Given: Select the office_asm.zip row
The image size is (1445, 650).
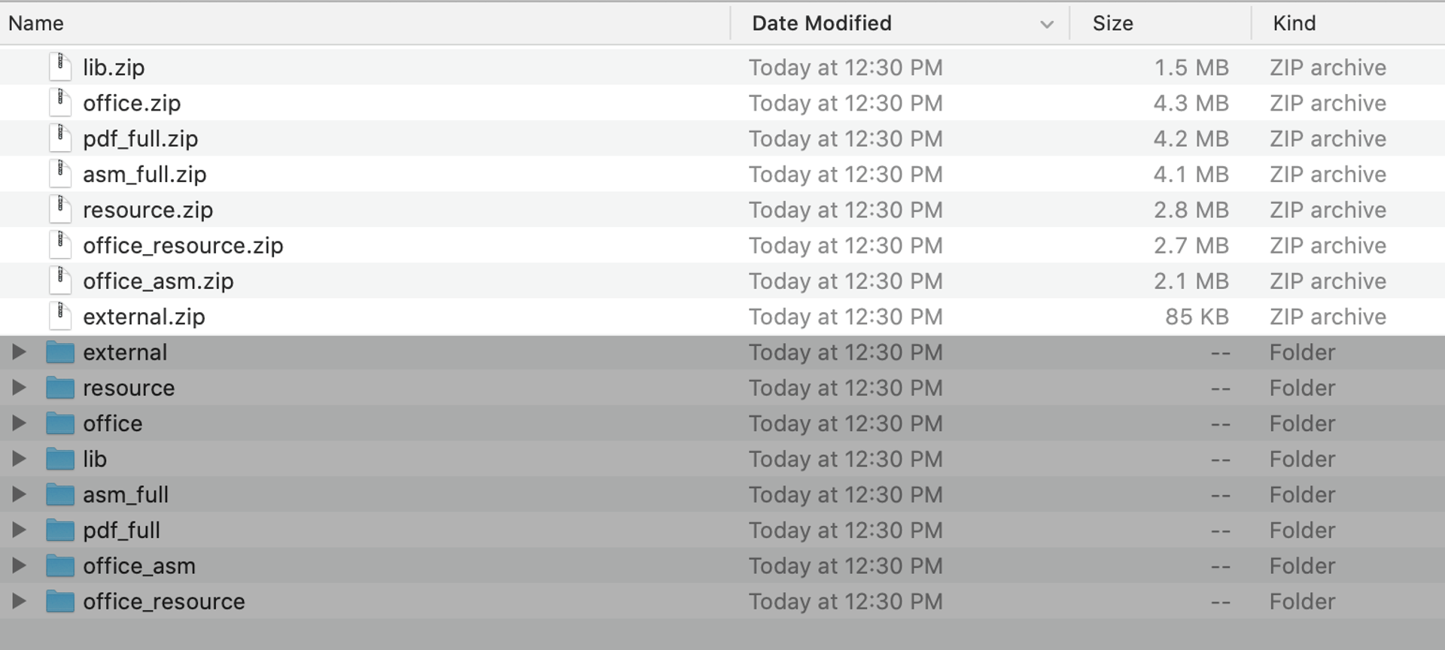Looking at the screenshot, I should click(x=722, y=281).
